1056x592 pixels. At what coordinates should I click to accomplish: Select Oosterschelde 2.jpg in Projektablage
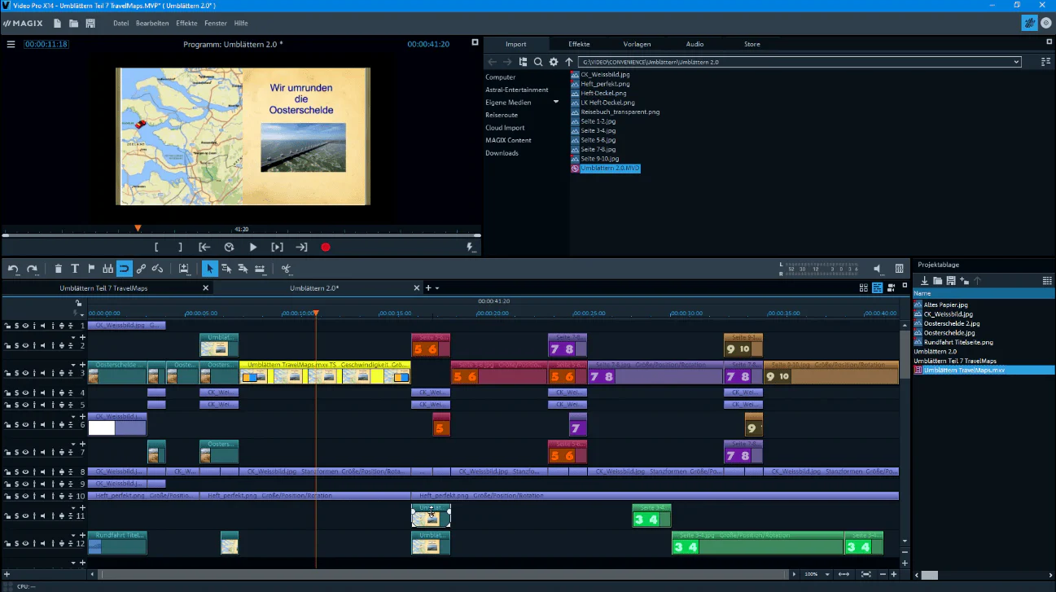tap(951, 323)
